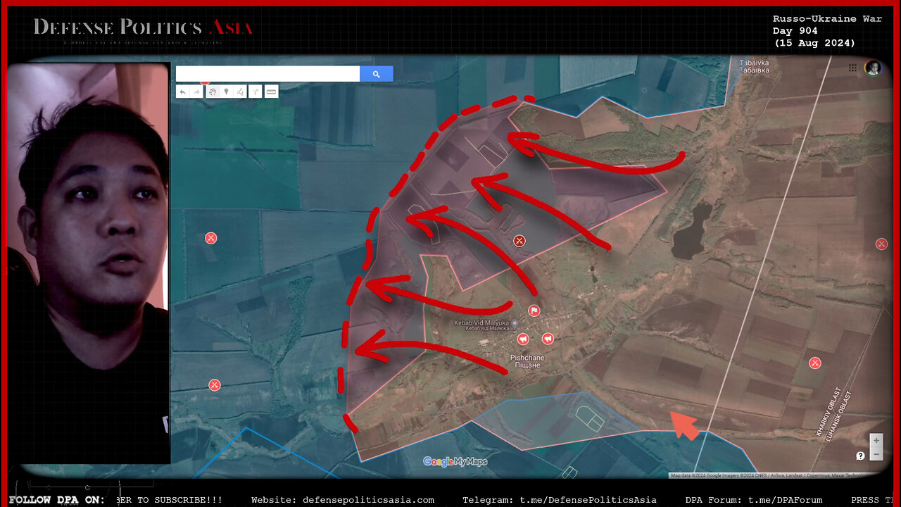901x507 pixels.
Task: Open the Google account avatar
Action: click(x=873, y=68)
